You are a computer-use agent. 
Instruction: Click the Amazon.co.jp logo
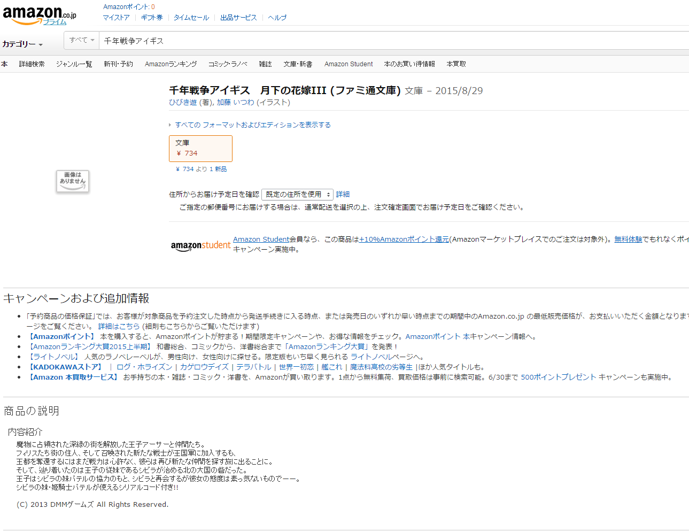click(40, 14)
